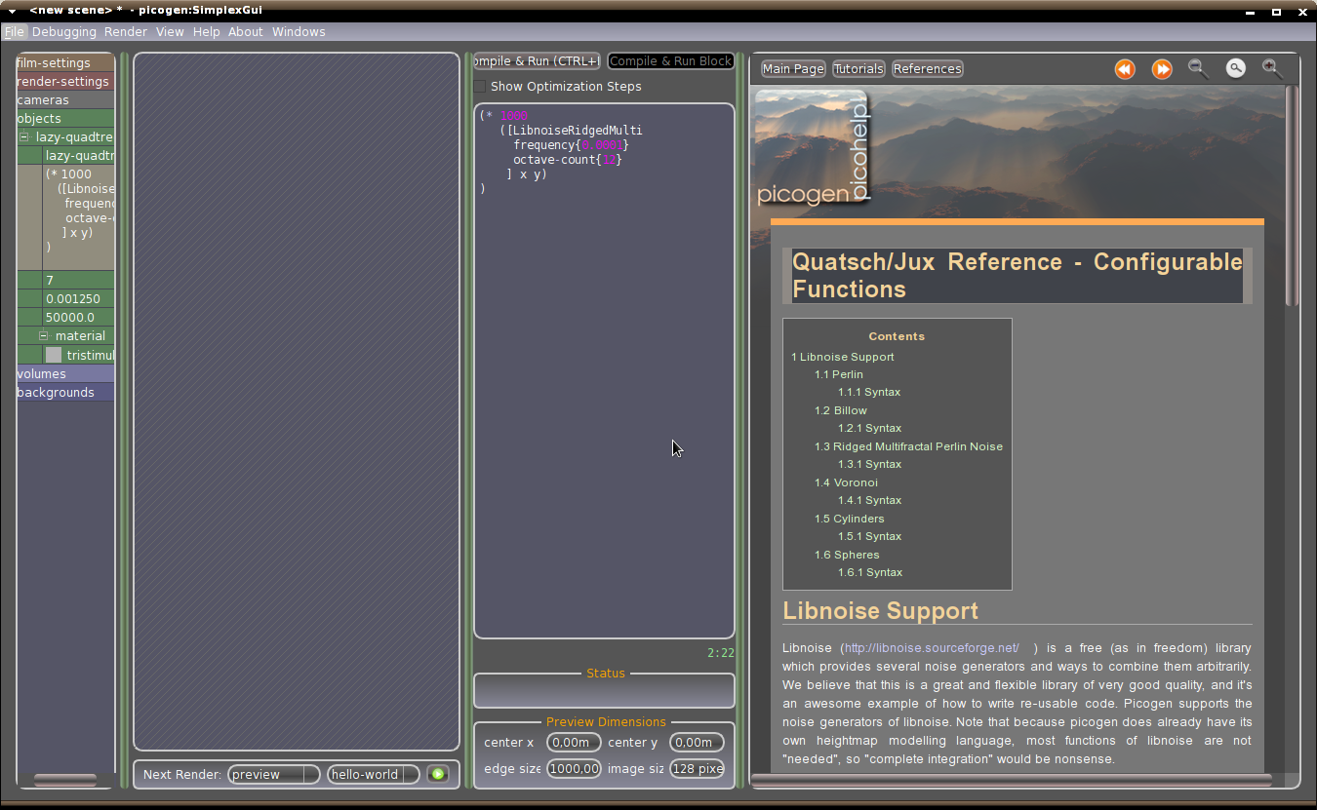Select backgrounds in scene tree

[x=65, y=393]
